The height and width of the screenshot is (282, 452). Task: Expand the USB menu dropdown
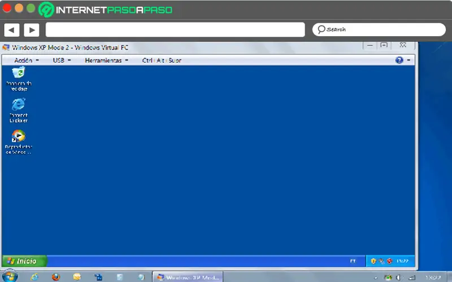point(62,60)
